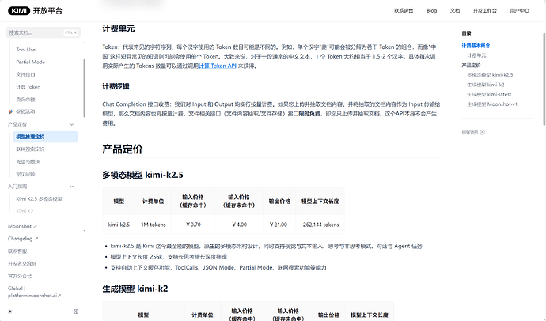Screen dimensions: 546x321
Task: Jump to 多模态模型 kimi-k2.5 in contents
Action: click(x=490, y=75)
